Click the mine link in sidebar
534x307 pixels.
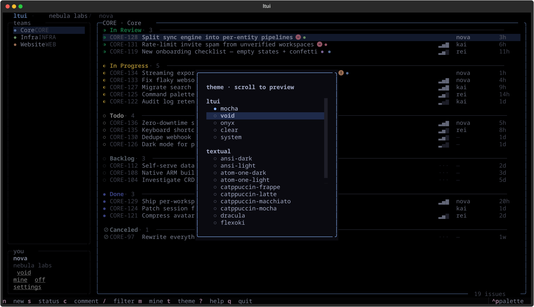pos(20,280)
